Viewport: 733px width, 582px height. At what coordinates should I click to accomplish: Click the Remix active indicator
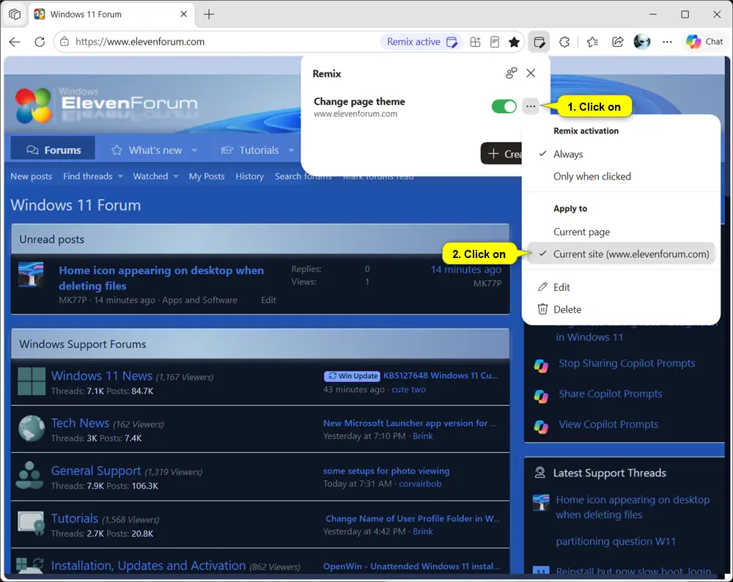point(422,42)
